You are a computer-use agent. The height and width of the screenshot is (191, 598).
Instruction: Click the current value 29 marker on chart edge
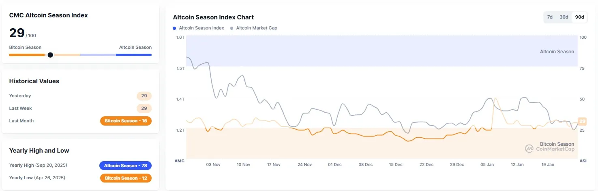tap(582, 121)
